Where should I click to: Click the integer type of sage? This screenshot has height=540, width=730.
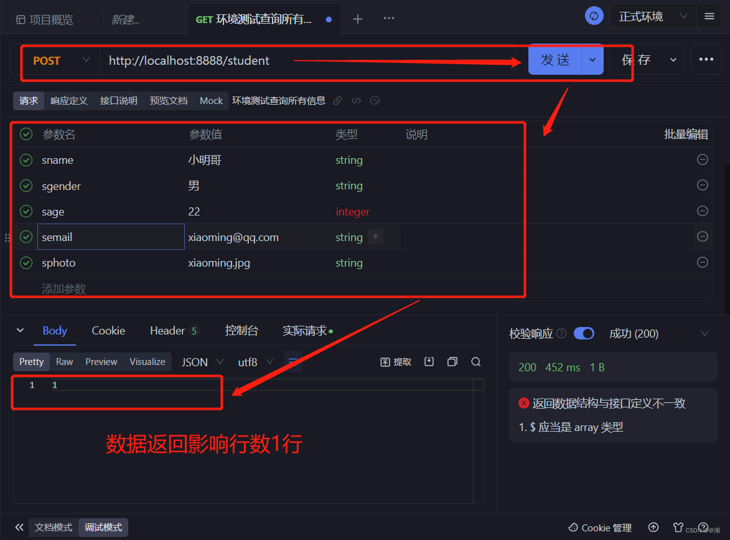click(352, 212)
